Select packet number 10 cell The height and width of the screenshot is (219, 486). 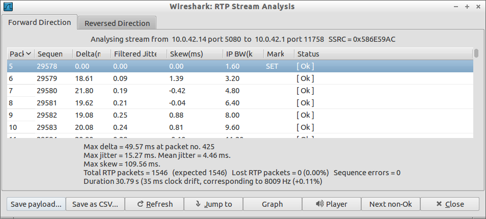(x=12, y=127)
